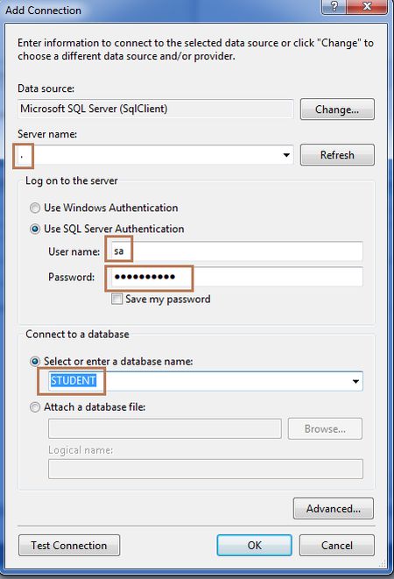Confirm the connection with OK
394x579 pixels.
point(255,545)
